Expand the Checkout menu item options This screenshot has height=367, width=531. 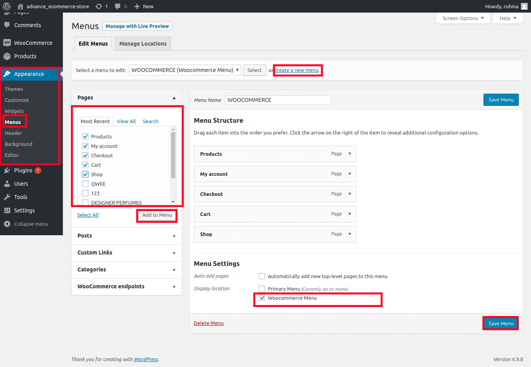tap(349, 194)
